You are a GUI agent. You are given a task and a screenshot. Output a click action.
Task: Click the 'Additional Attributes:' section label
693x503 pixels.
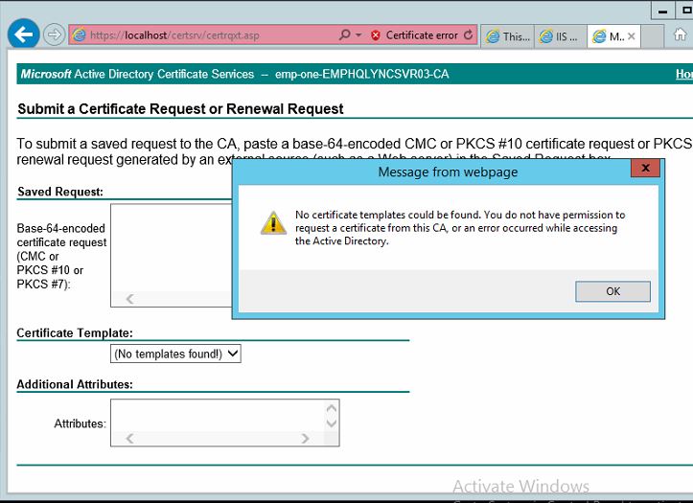click(x=75, y=384)
